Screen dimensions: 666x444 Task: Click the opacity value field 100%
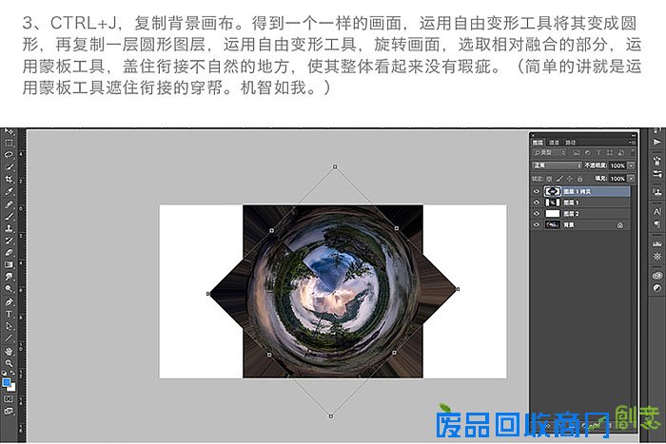618,165
